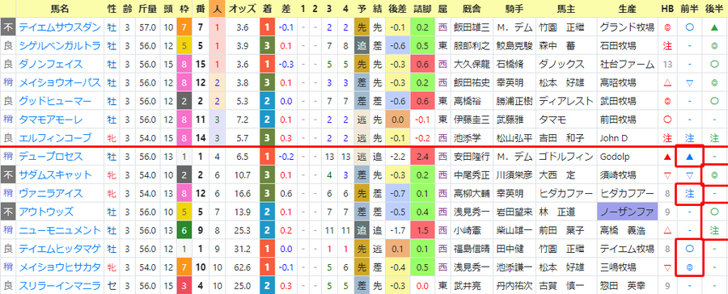Open horse アウトウッズ
This screenshot has height=294, width=728.
46,212
